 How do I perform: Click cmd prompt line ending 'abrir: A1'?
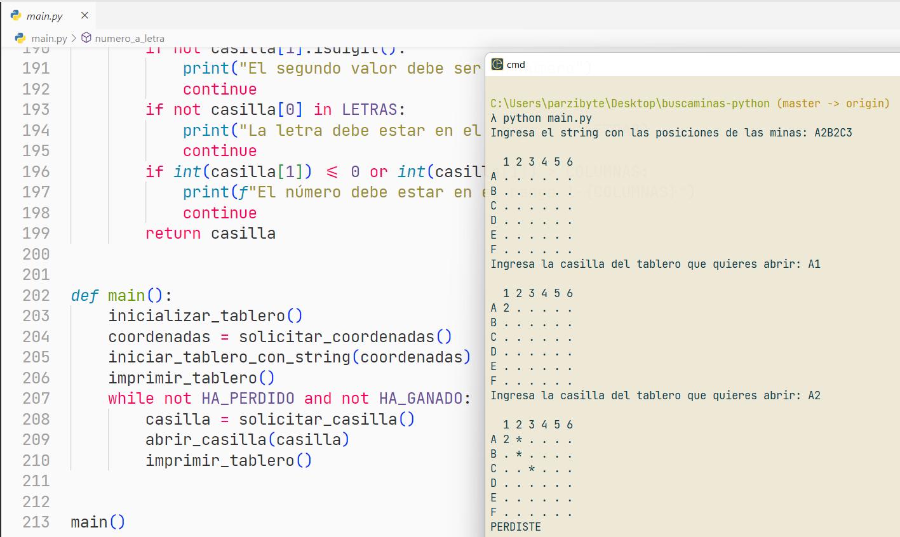point(655,264)
